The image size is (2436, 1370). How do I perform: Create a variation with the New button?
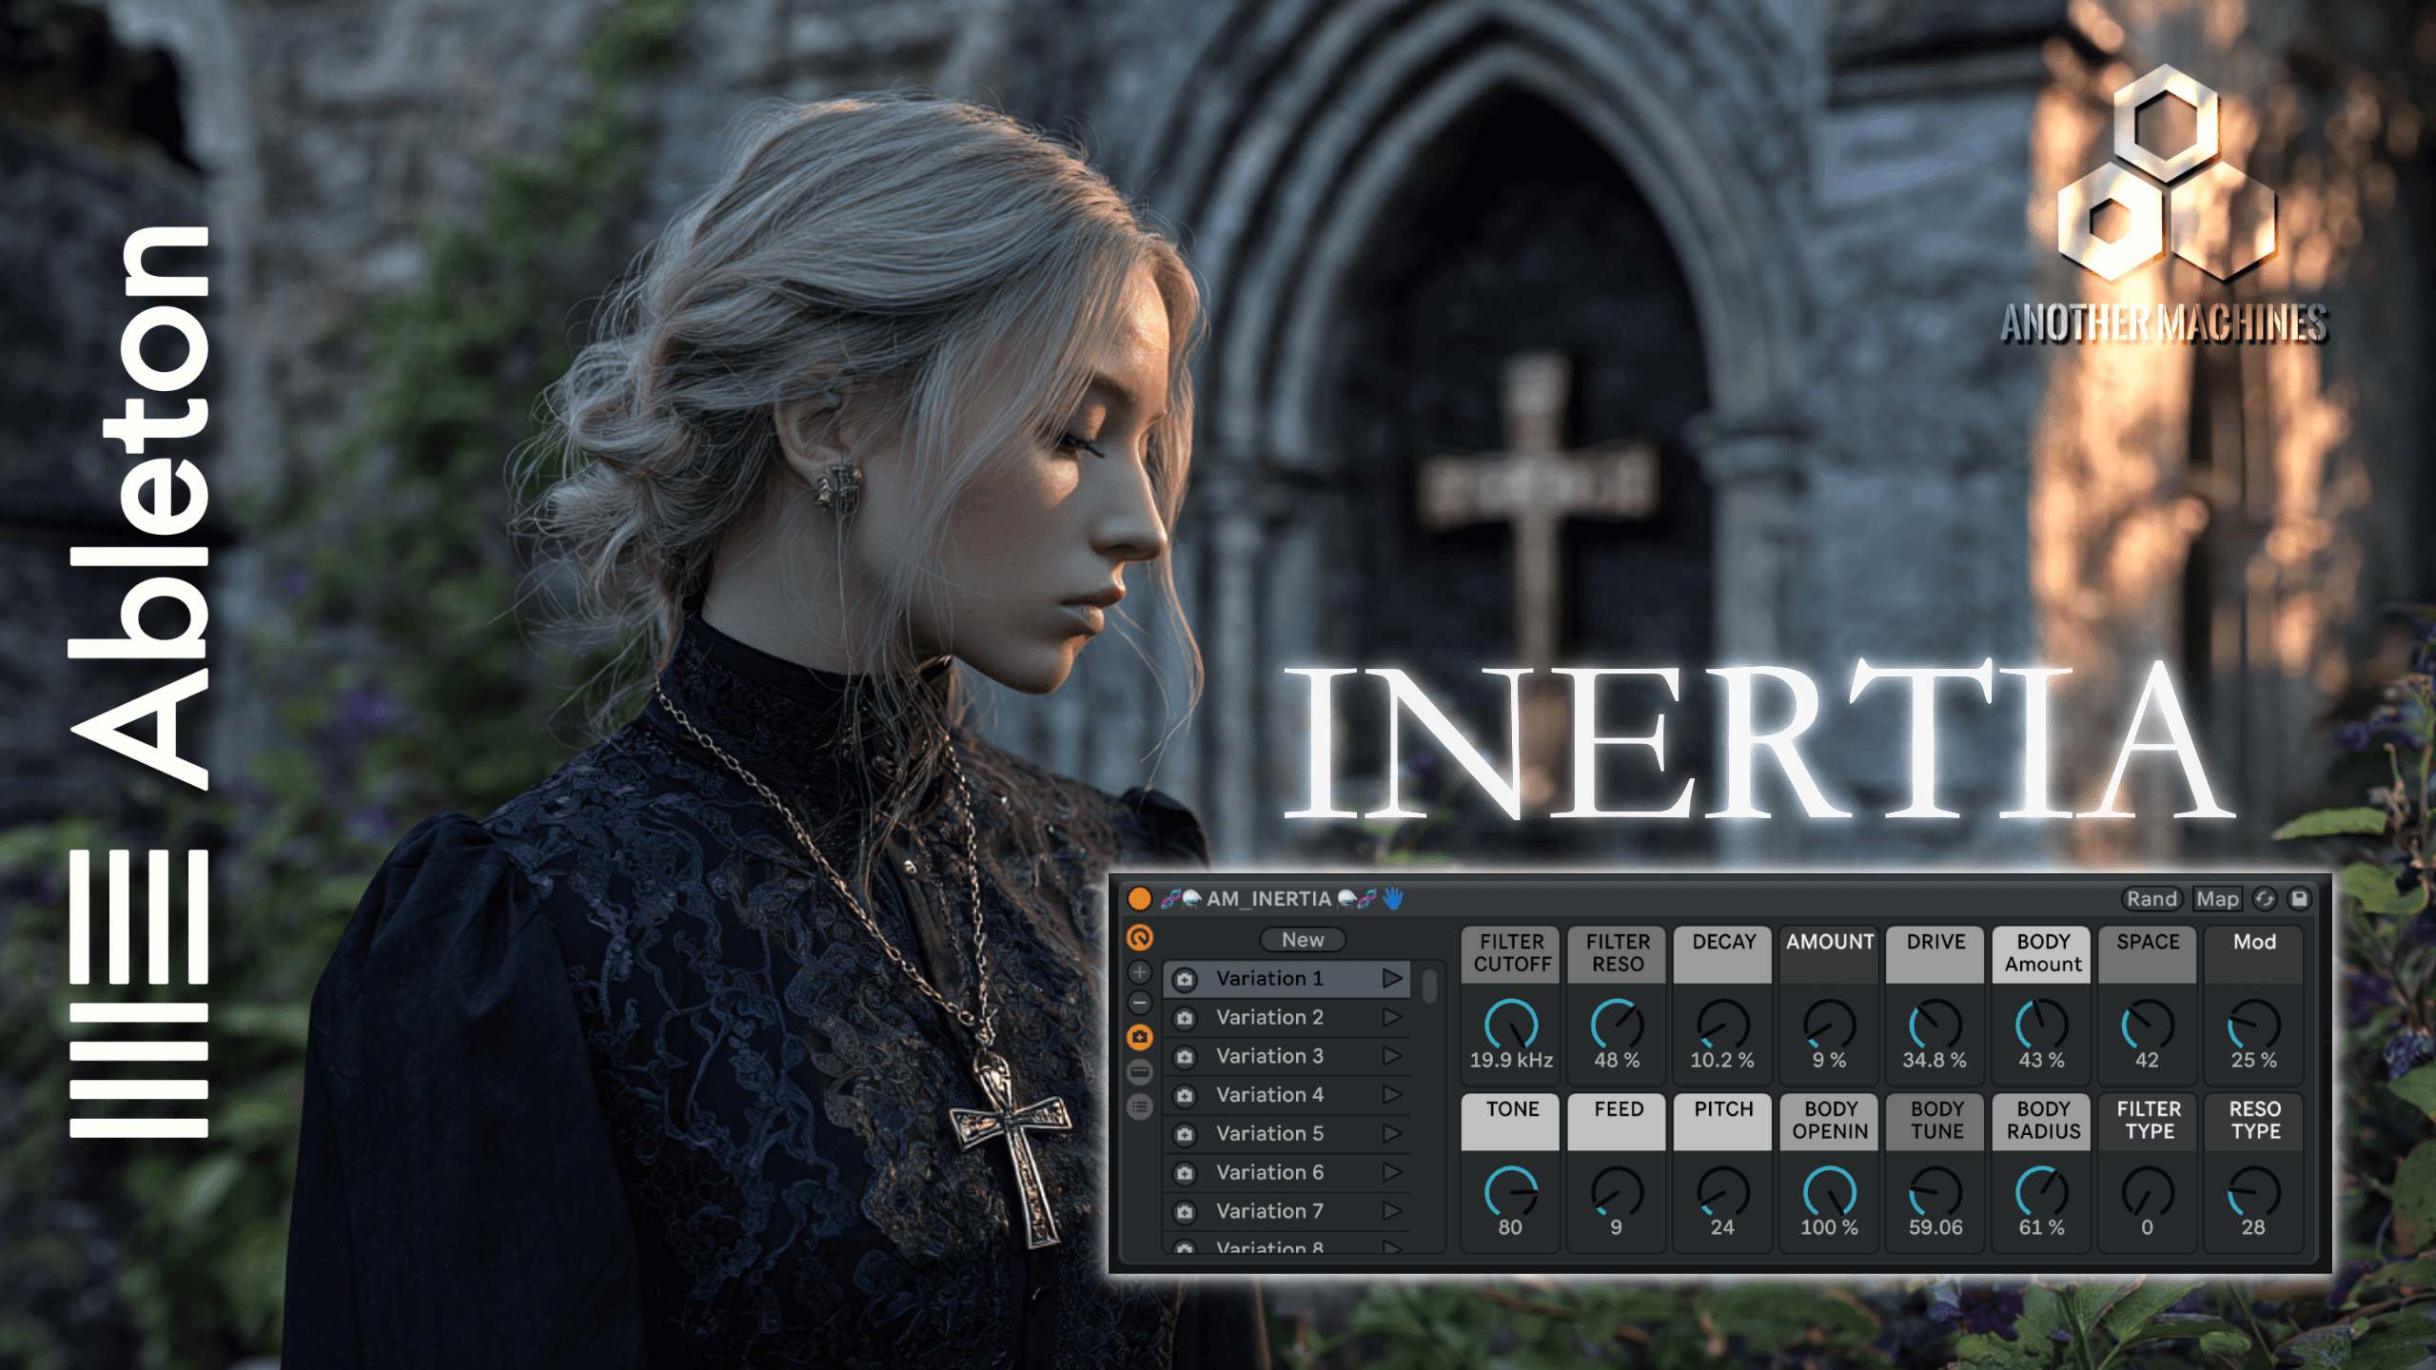point(1303,939)
